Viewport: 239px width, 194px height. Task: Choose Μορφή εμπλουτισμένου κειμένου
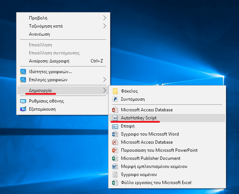click(x=167, y=166)
